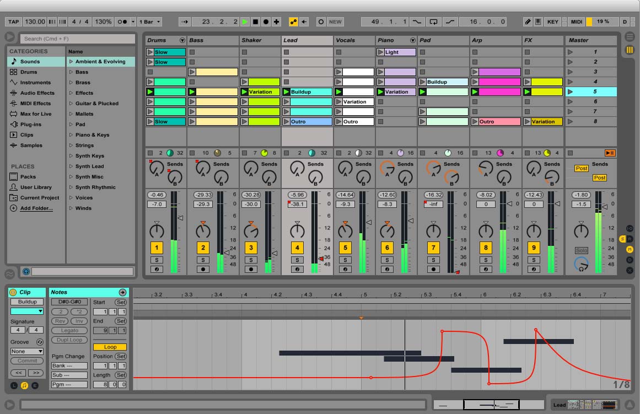The width and height of the screenshot is (640, 414).
Task: Toggle the Draw Mode pencil icon
Action: [x=528, y=22]
